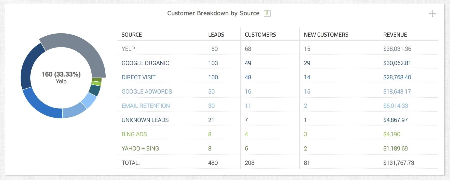Click the Yelp revenue value $38,031.36
The width and height of the screenshot is (450, 180).
(397, 49)
